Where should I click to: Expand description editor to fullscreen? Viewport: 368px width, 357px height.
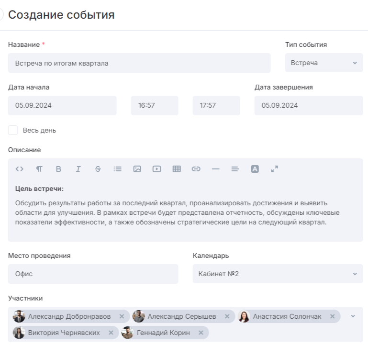pos(274,169)
